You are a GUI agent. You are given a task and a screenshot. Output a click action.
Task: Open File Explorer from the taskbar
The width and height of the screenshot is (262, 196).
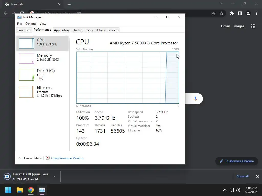click(x=19, y=190)
